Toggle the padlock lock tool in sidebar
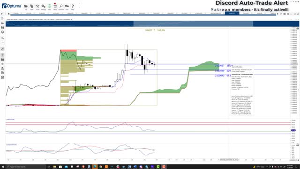The width and height of the screenshot is (300, 169). coord(2,60)
